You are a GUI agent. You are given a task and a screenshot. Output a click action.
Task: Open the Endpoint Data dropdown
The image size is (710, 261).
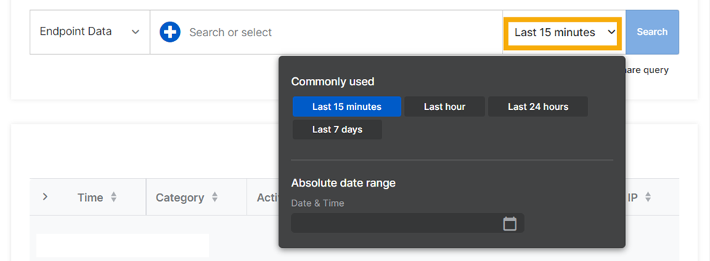tap(90, 32)
